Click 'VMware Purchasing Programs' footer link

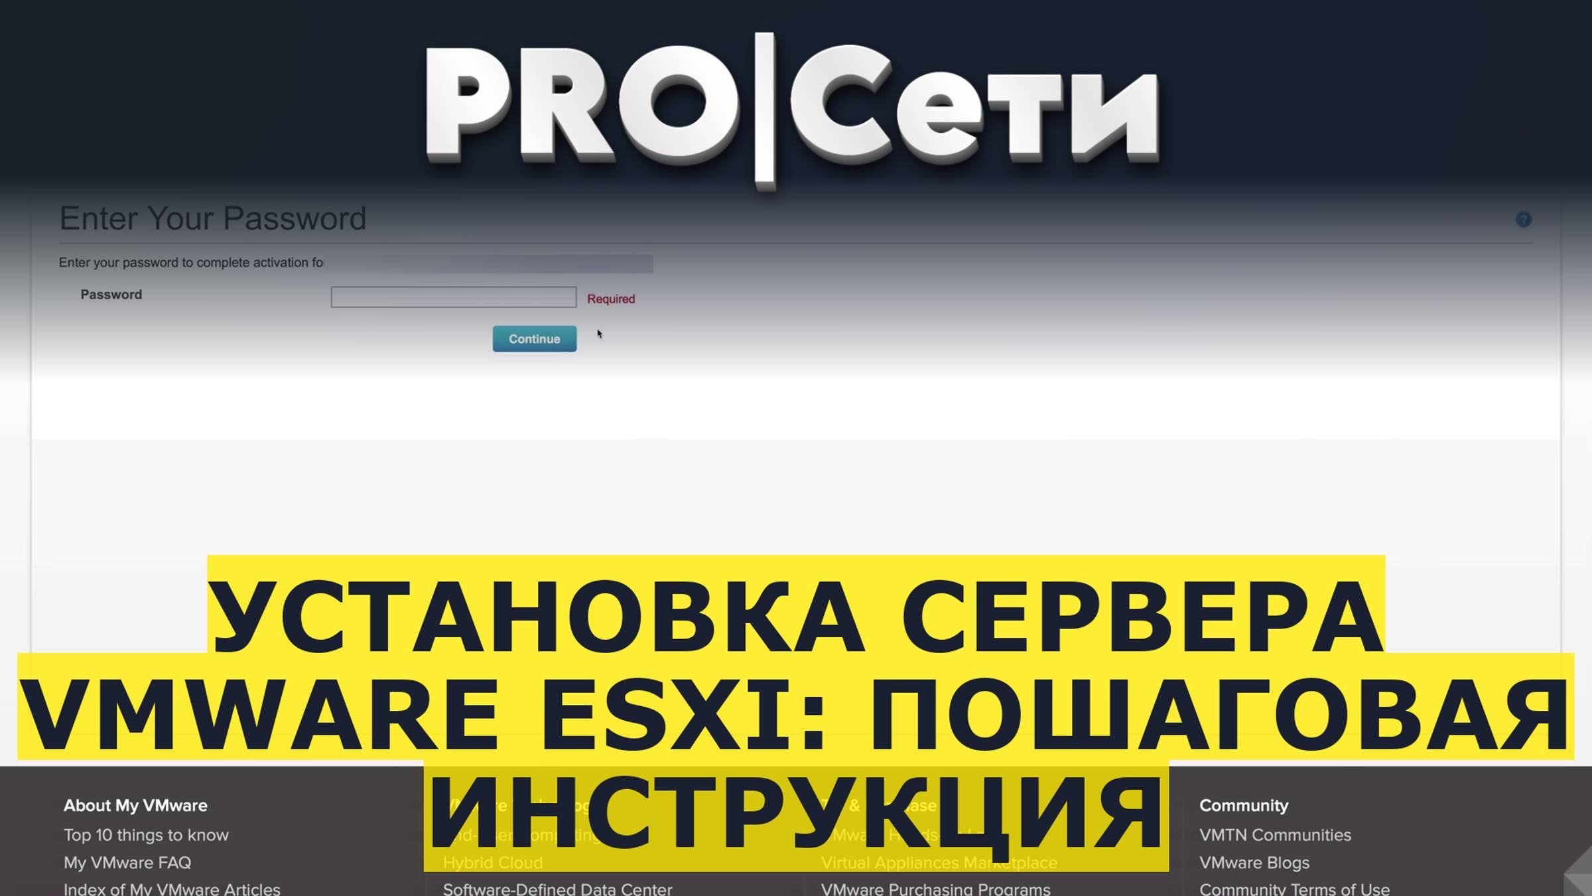(937, 887)
